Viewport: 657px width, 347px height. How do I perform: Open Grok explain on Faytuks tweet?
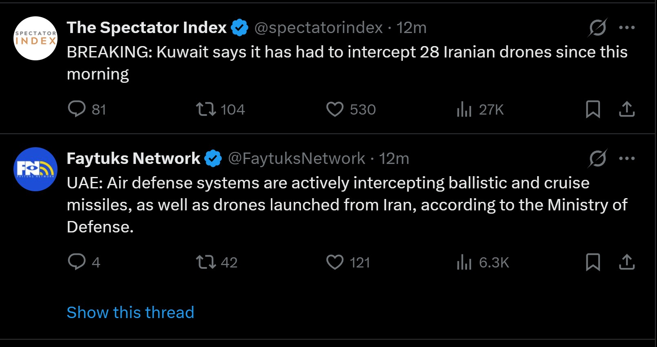click(x=597, y=158)
